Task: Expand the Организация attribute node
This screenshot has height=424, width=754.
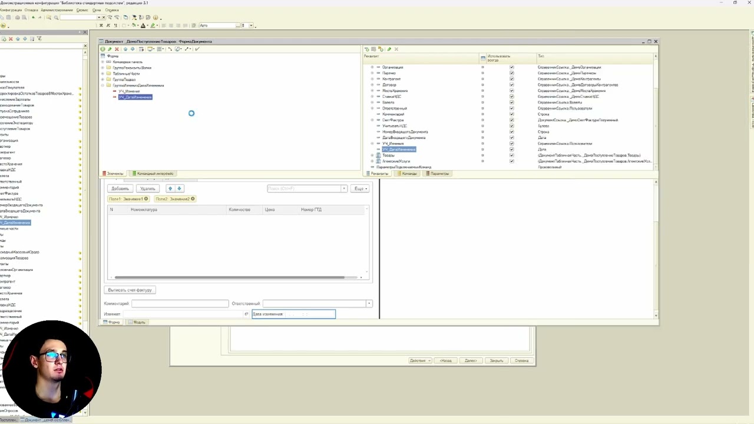Action: (372, 67)
